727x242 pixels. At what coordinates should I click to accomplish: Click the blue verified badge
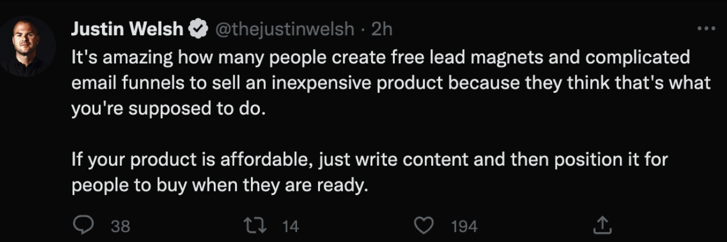(x=199, y=29)
